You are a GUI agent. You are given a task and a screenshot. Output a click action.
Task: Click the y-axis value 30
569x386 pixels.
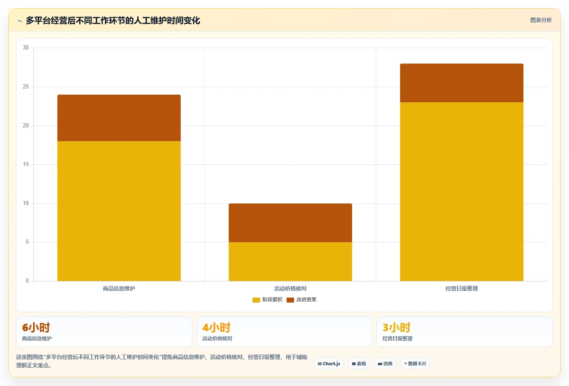click(26, 48)
